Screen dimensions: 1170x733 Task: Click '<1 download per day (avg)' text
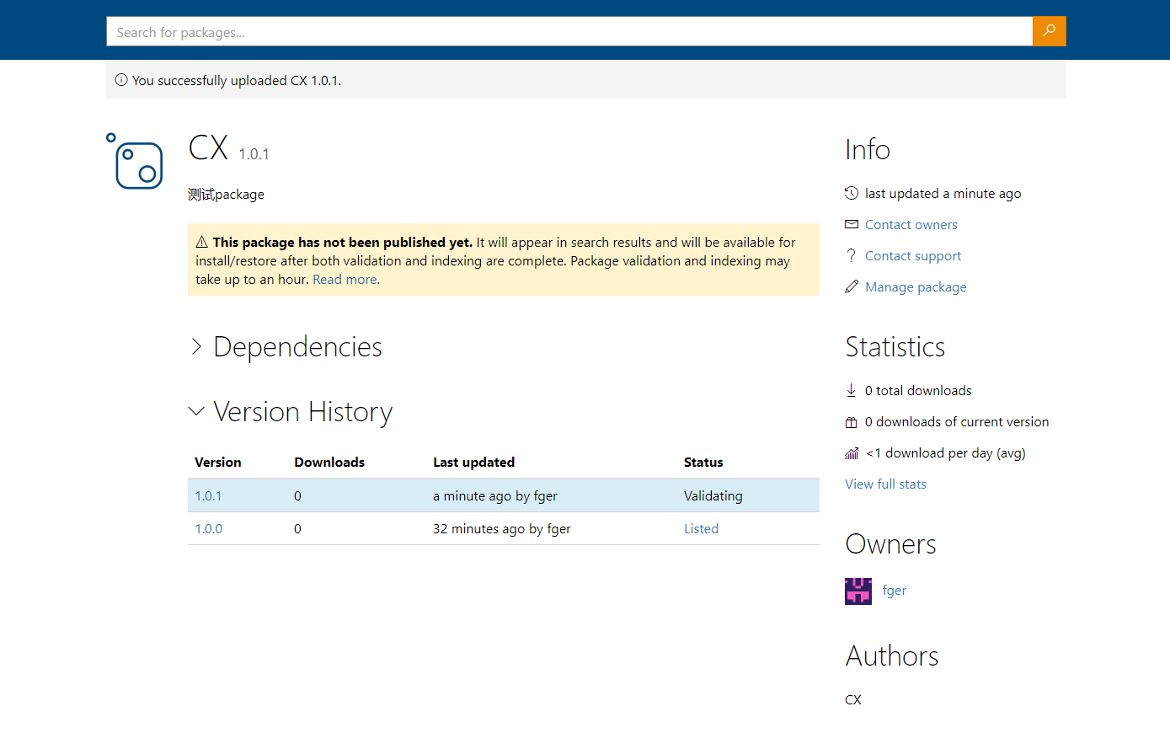tap(946, 452)
